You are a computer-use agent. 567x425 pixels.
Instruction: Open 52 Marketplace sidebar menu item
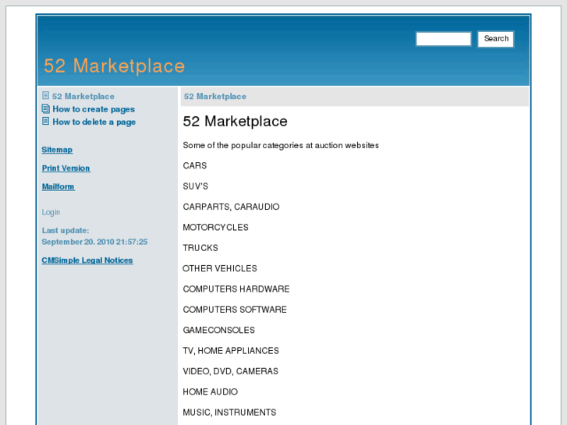point(83,96)
